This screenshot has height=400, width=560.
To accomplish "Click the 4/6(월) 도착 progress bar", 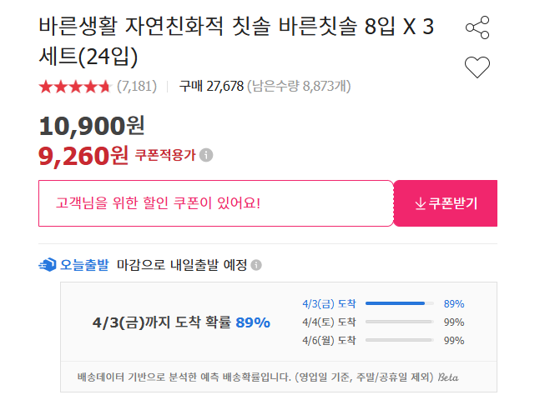I will coord(399,340).
